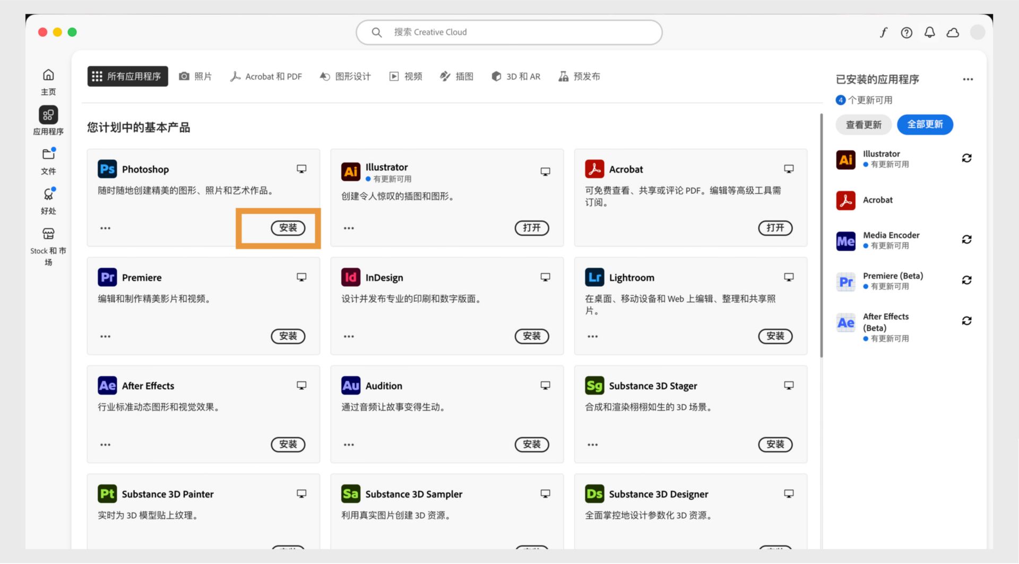Click the Premiere Pr card icon

coord(107,277)
